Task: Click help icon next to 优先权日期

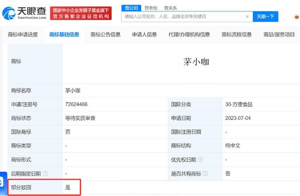Action: (x=200, y=160)
